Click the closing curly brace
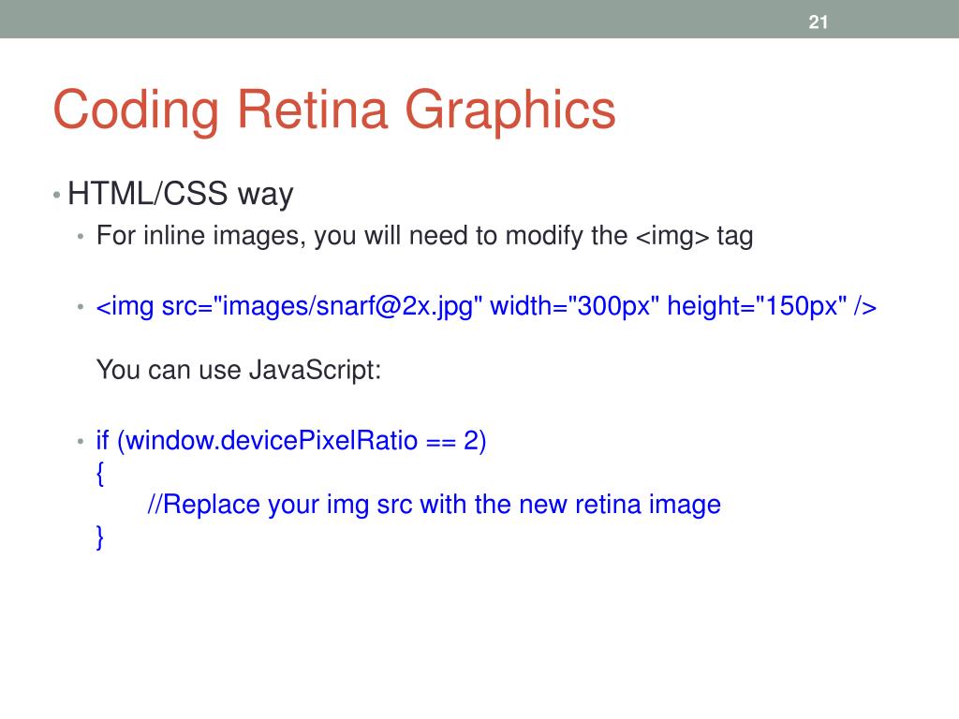 (x=100, y=537)
